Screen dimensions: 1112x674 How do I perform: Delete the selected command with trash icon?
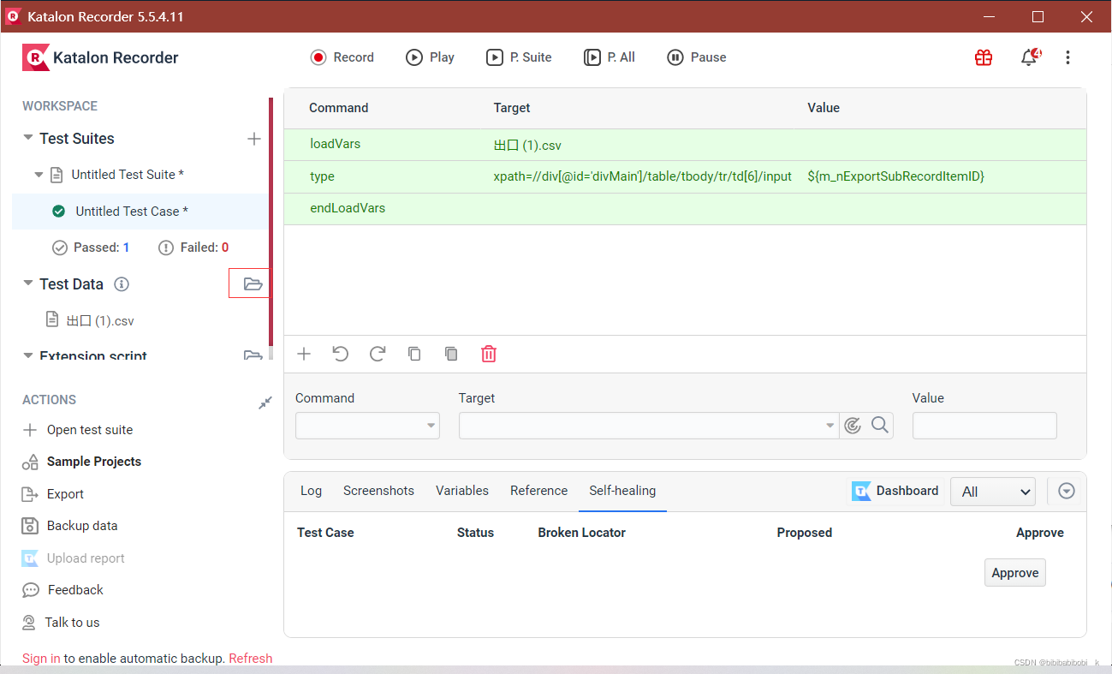[489, 354]
